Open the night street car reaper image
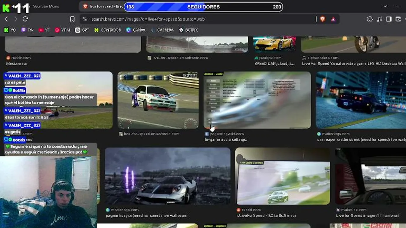This screenshot has width=406, height=228. tap(361, 100)
